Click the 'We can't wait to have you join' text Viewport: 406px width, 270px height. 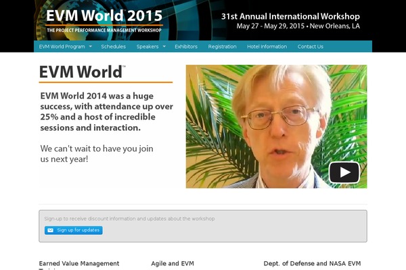tap(97, 154)
